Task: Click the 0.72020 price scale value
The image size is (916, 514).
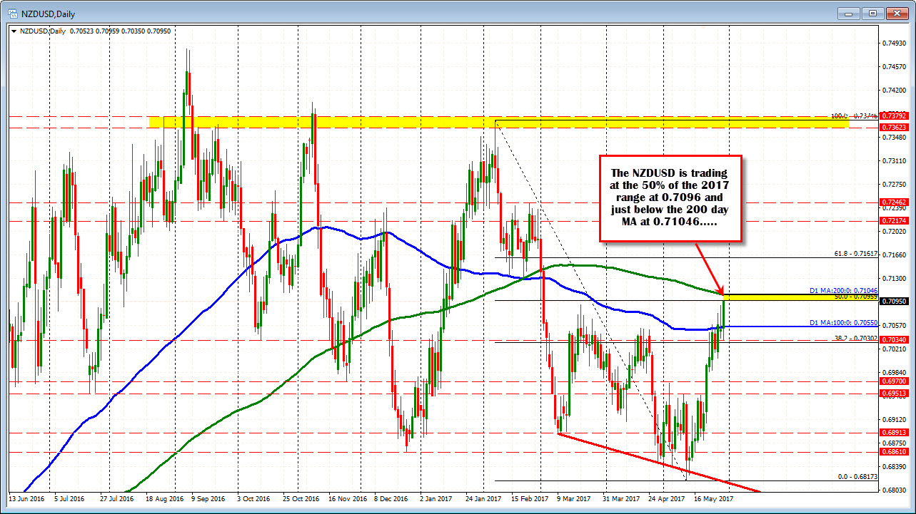Action: click(895, 232)
